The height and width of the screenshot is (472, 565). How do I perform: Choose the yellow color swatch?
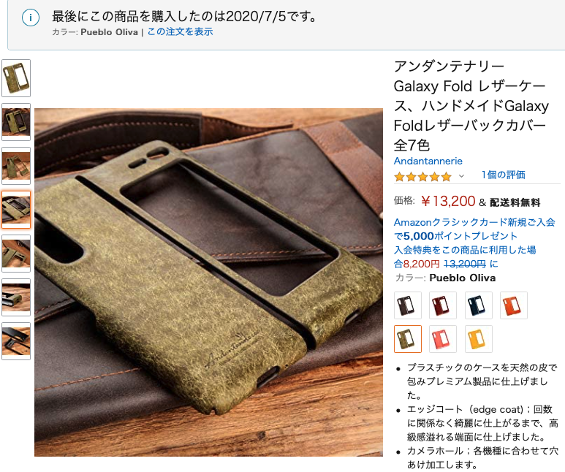point(479,339)
